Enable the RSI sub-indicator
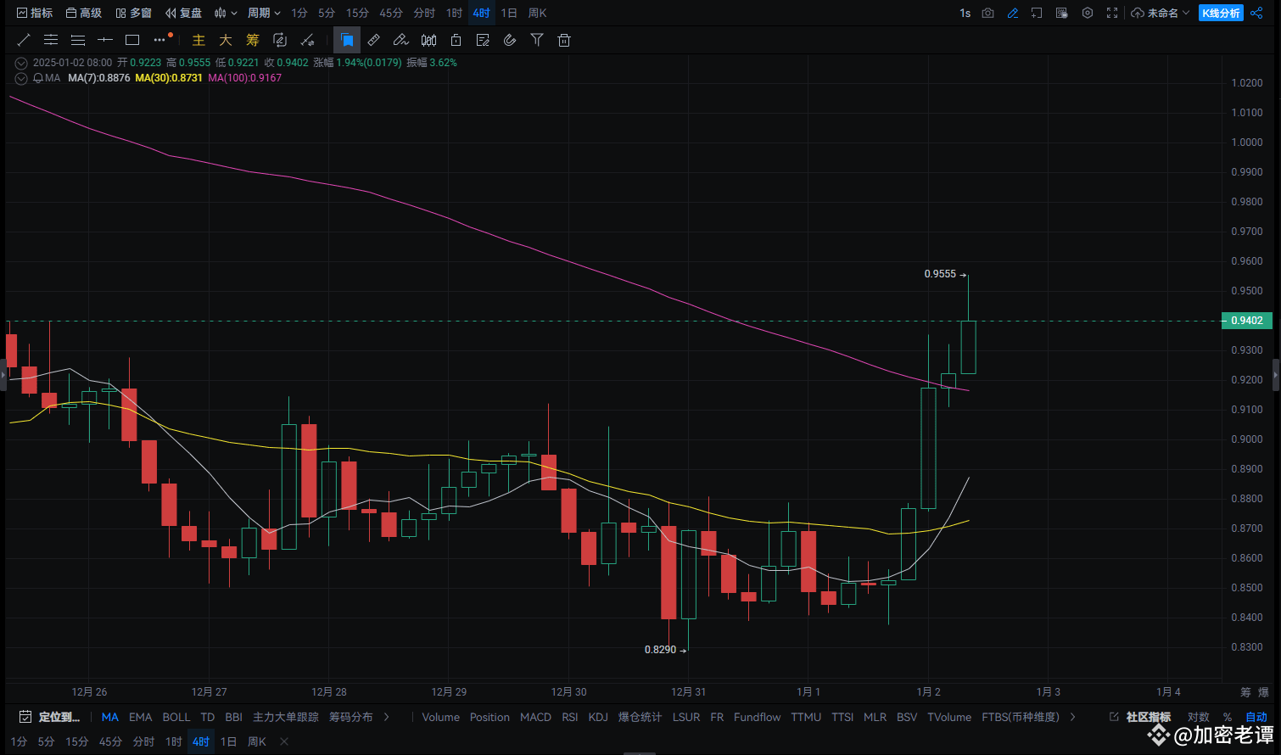The height and width of the screenshot is (755, 1281). 570,717
